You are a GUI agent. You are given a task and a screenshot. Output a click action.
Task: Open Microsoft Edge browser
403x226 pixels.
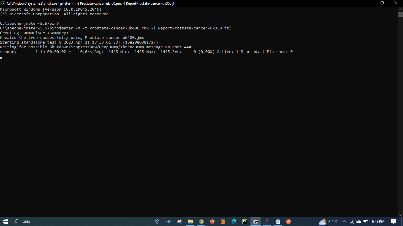pyautogui.click(x=233, y=222)
